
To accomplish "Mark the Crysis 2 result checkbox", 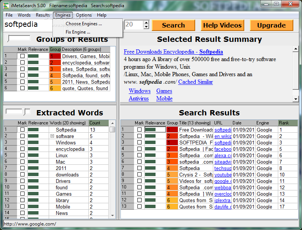I will (x=140, y=175).
